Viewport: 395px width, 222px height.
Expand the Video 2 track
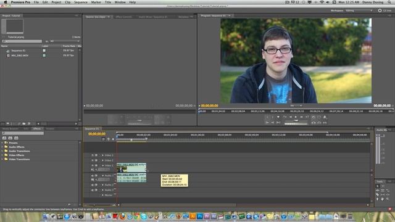click(x=102, y=160)
